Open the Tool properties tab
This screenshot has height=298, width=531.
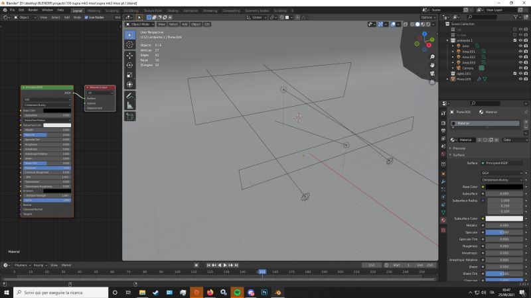tap(443, 113)
